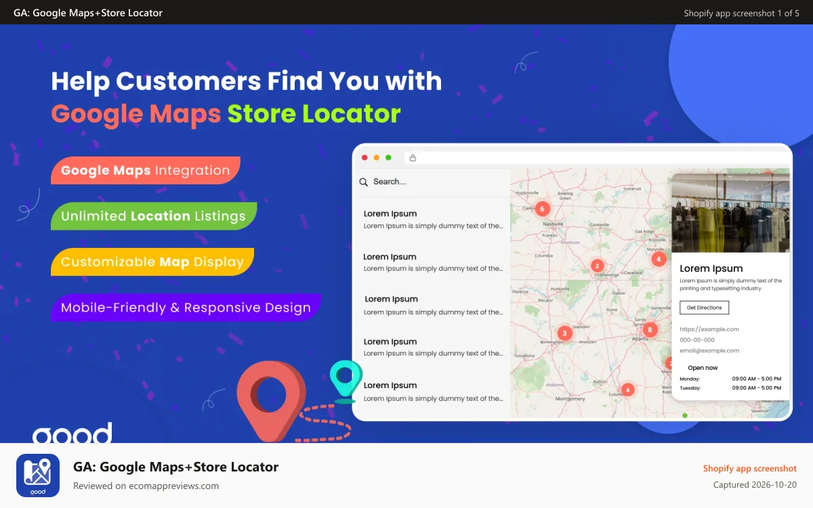
Task: Select map cluster marker 3 near Birmingham
Action: (x=564, y=333)
